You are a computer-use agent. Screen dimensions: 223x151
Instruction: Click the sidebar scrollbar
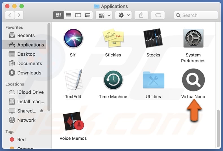tap(49, 67)
